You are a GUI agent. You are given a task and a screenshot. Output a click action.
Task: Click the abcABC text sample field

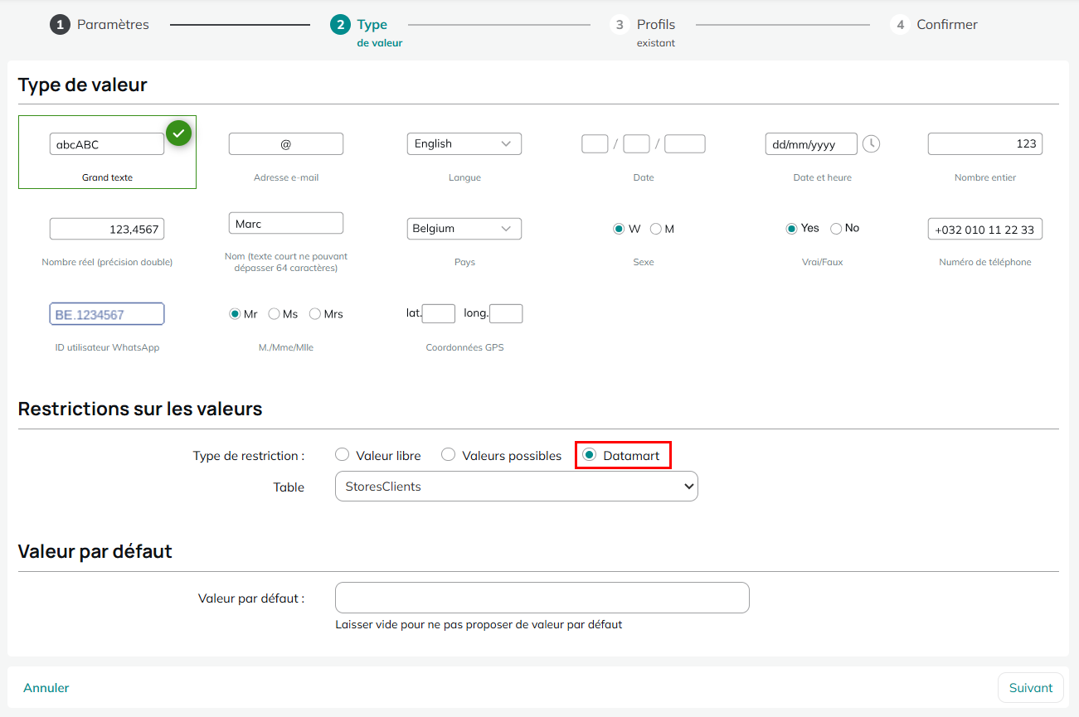[x=107, y=143]
